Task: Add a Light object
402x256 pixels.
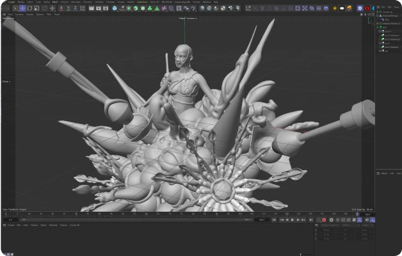Action: point(193,8)
